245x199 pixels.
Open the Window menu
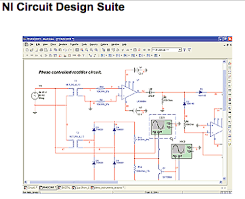click(x=115, y=45)
